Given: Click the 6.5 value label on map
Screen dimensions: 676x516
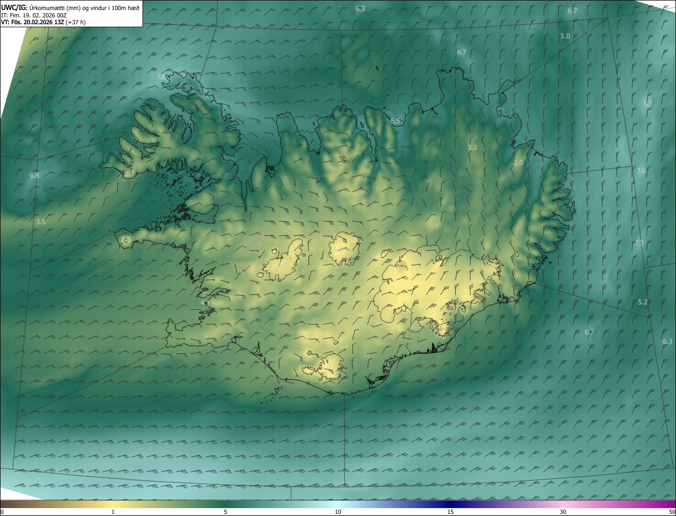Looking at the screenshot, I should tap(395, 121).
